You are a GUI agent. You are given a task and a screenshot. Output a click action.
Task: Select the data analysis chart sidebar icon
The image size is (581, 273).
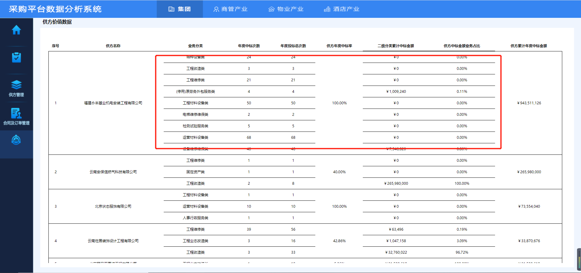tap(16, 140)
